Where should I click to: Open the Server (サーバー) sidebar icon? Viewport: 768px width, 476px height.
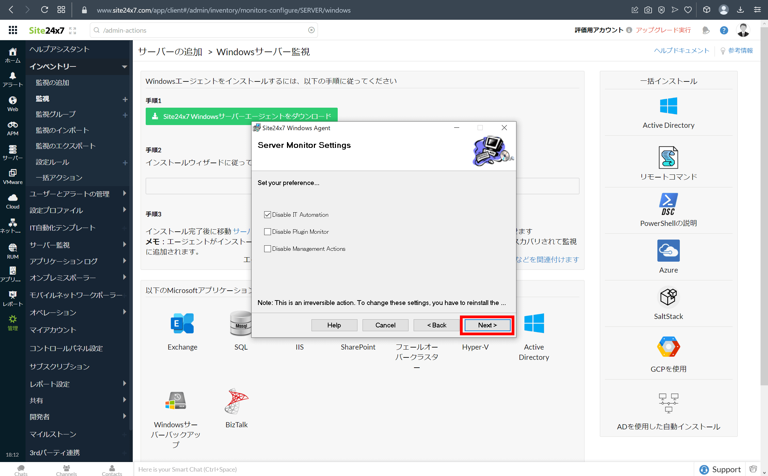[x=13, y=153]
